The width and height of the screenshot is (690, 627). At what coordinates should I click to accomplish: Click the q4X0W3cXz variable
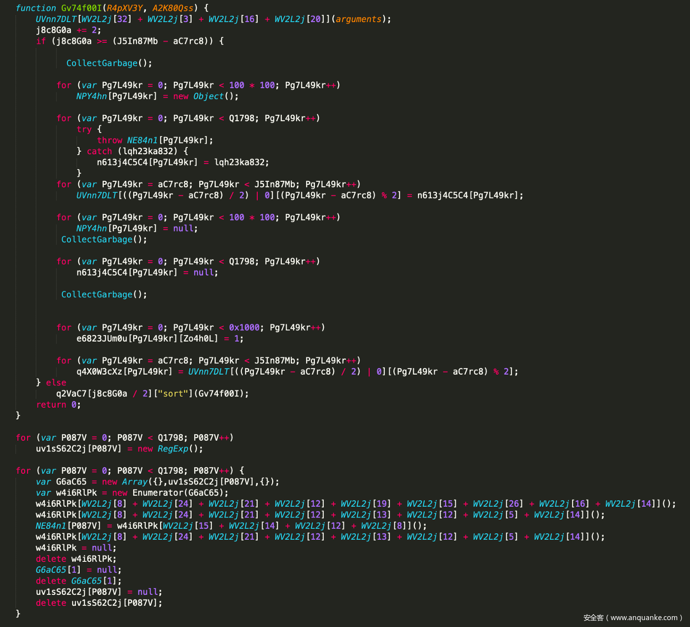[x=99, y=372]
